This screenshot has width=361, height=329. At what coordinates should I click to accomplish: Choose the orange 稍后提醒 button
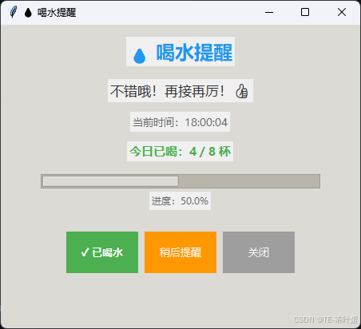[x=180, y=252]
